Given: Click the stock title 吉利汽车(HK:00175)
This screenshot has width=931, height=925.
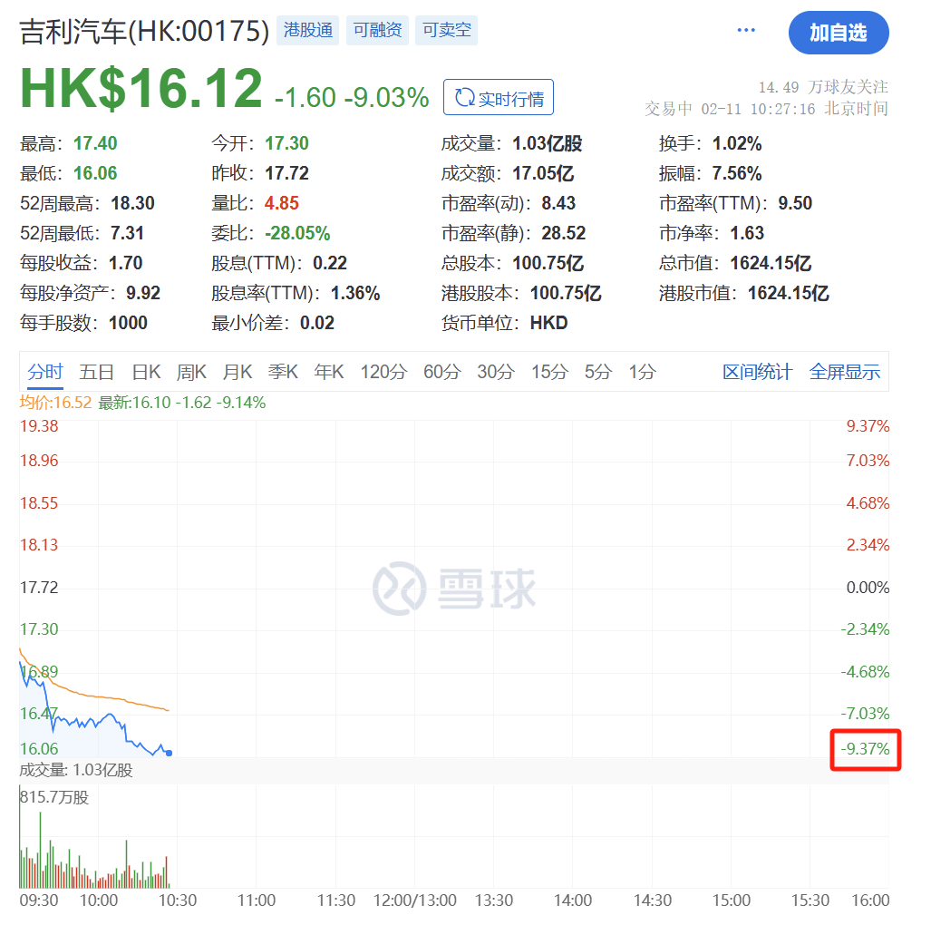Looking at the screenshot, I should pyautogui.click(x=144, y=32).
